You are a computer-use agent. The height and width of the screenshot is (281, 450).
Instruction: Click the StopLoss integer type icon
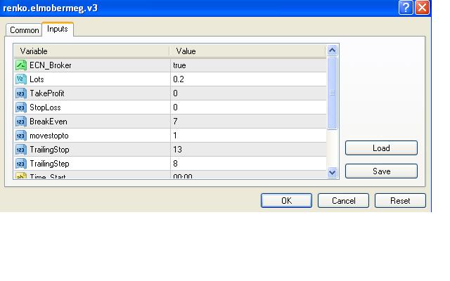[21, 107]
